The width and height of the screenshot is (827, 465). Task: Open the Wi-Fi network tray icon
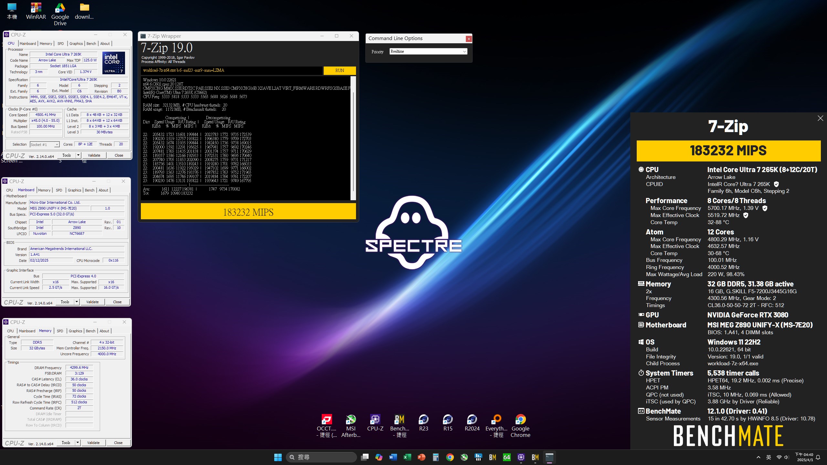tap(779, 457)
